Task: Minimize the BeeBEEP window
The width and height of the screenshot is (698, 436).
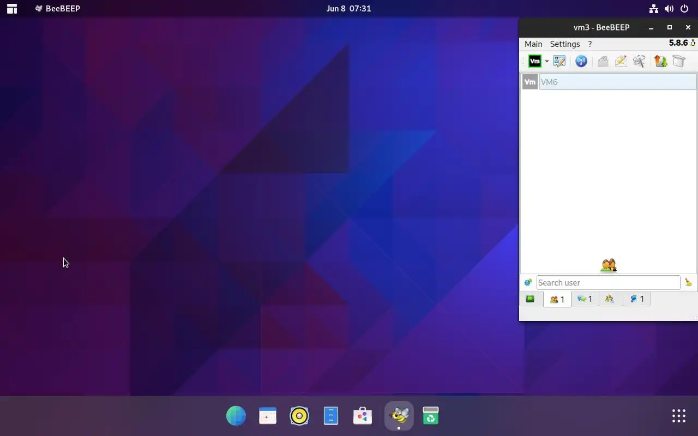Action: point(651,27)
